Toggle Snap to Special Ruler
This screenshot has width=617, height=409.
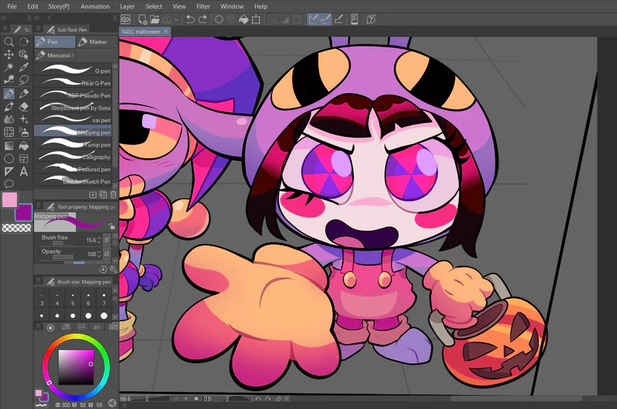point(326,19)
